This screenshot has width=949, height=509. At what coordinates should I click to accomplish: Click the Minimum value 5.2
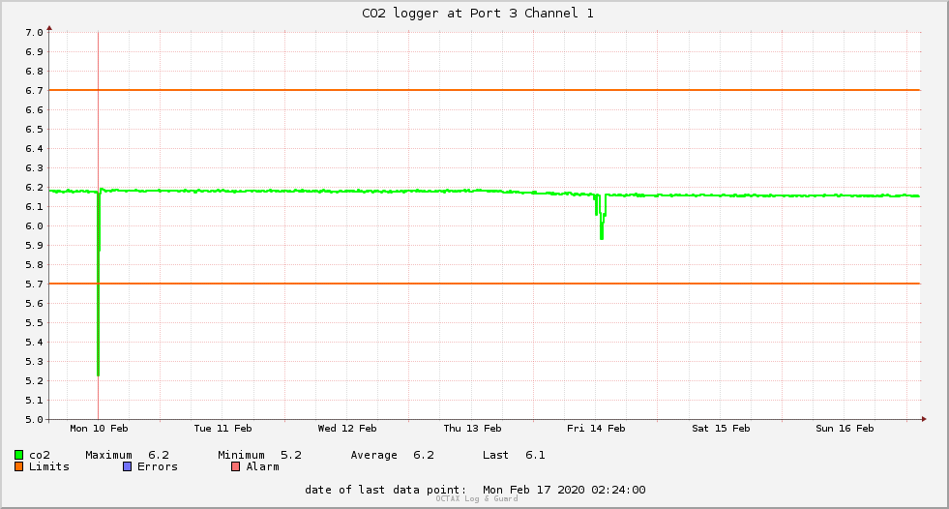291,455
